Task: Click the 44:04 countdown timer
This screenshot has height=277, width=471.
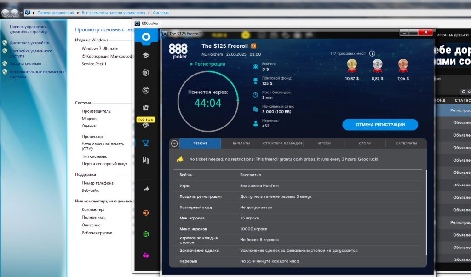Action: coord(207,103)
